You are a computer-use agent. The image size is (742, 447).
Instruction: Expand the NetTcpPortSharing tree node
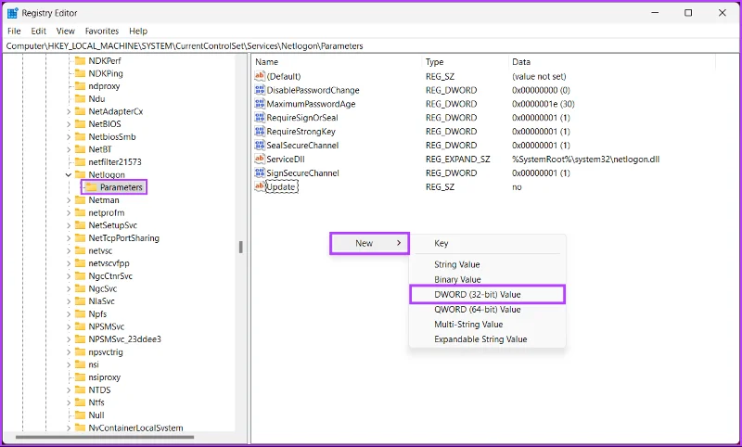pyautogui.click(x=68, y=238)
